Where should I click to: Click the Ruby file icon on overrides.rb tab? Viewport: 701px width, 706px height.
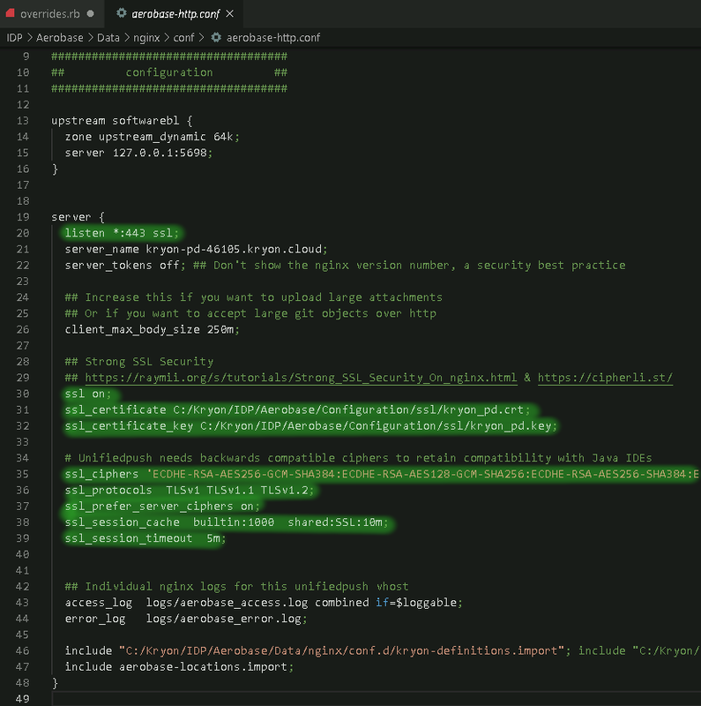(x=10, y=13)
